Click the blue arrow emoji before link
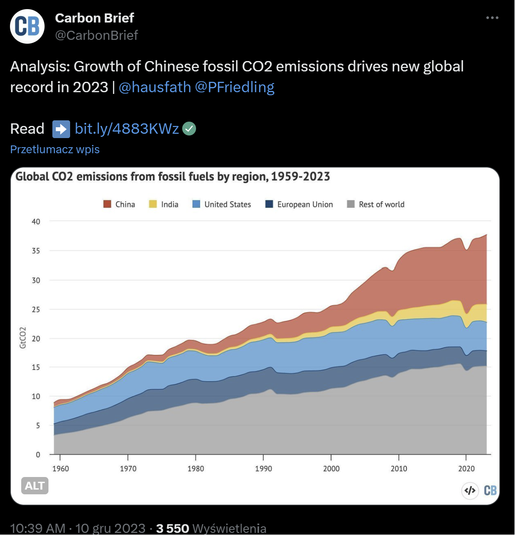Viewport: 515px width, 535px height. [61, 129]
